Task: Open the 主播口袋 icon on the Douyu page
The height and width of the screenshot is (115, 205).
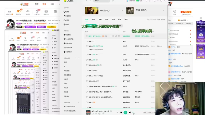Action: tap(37, 11)
